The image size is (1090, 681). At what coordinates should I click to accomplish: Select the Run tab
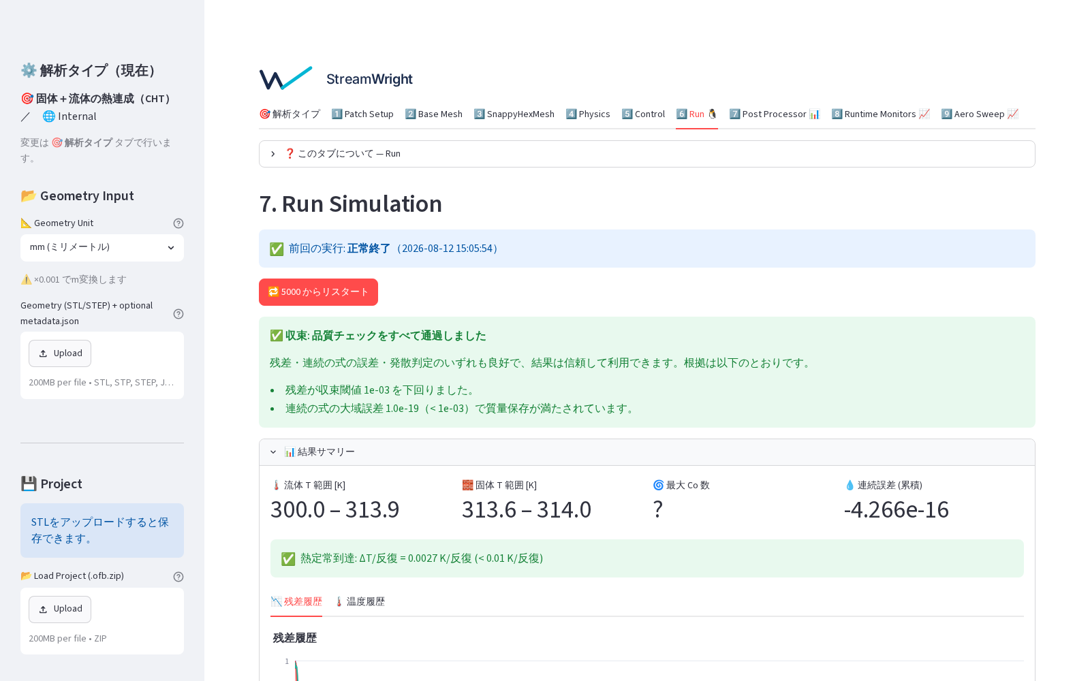click(x=697, y=114)
